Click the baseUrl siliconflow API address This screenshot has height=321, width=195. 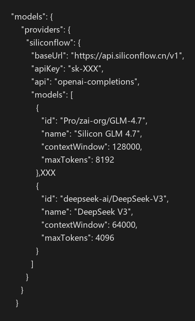pos(127,56)
